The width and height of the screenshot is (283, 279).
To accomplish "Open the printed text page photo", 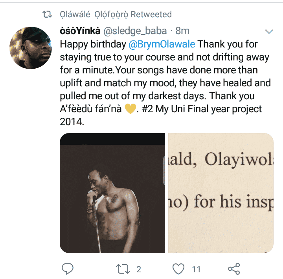I will coord(221,193).
